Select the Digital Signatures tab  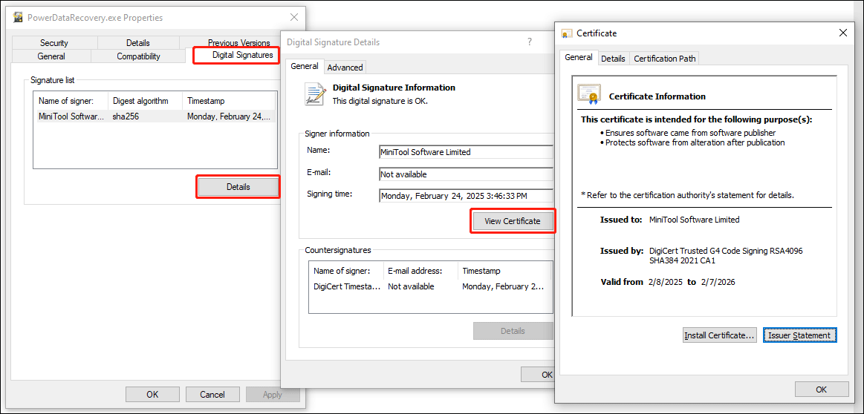[x=242, y=55]
